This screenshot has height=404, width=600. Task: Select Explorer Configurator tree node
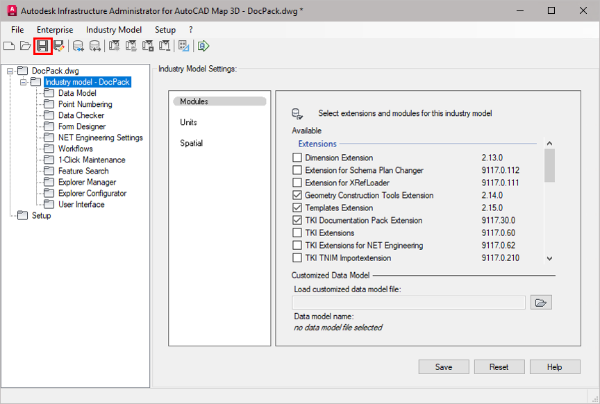pos(92,193)
